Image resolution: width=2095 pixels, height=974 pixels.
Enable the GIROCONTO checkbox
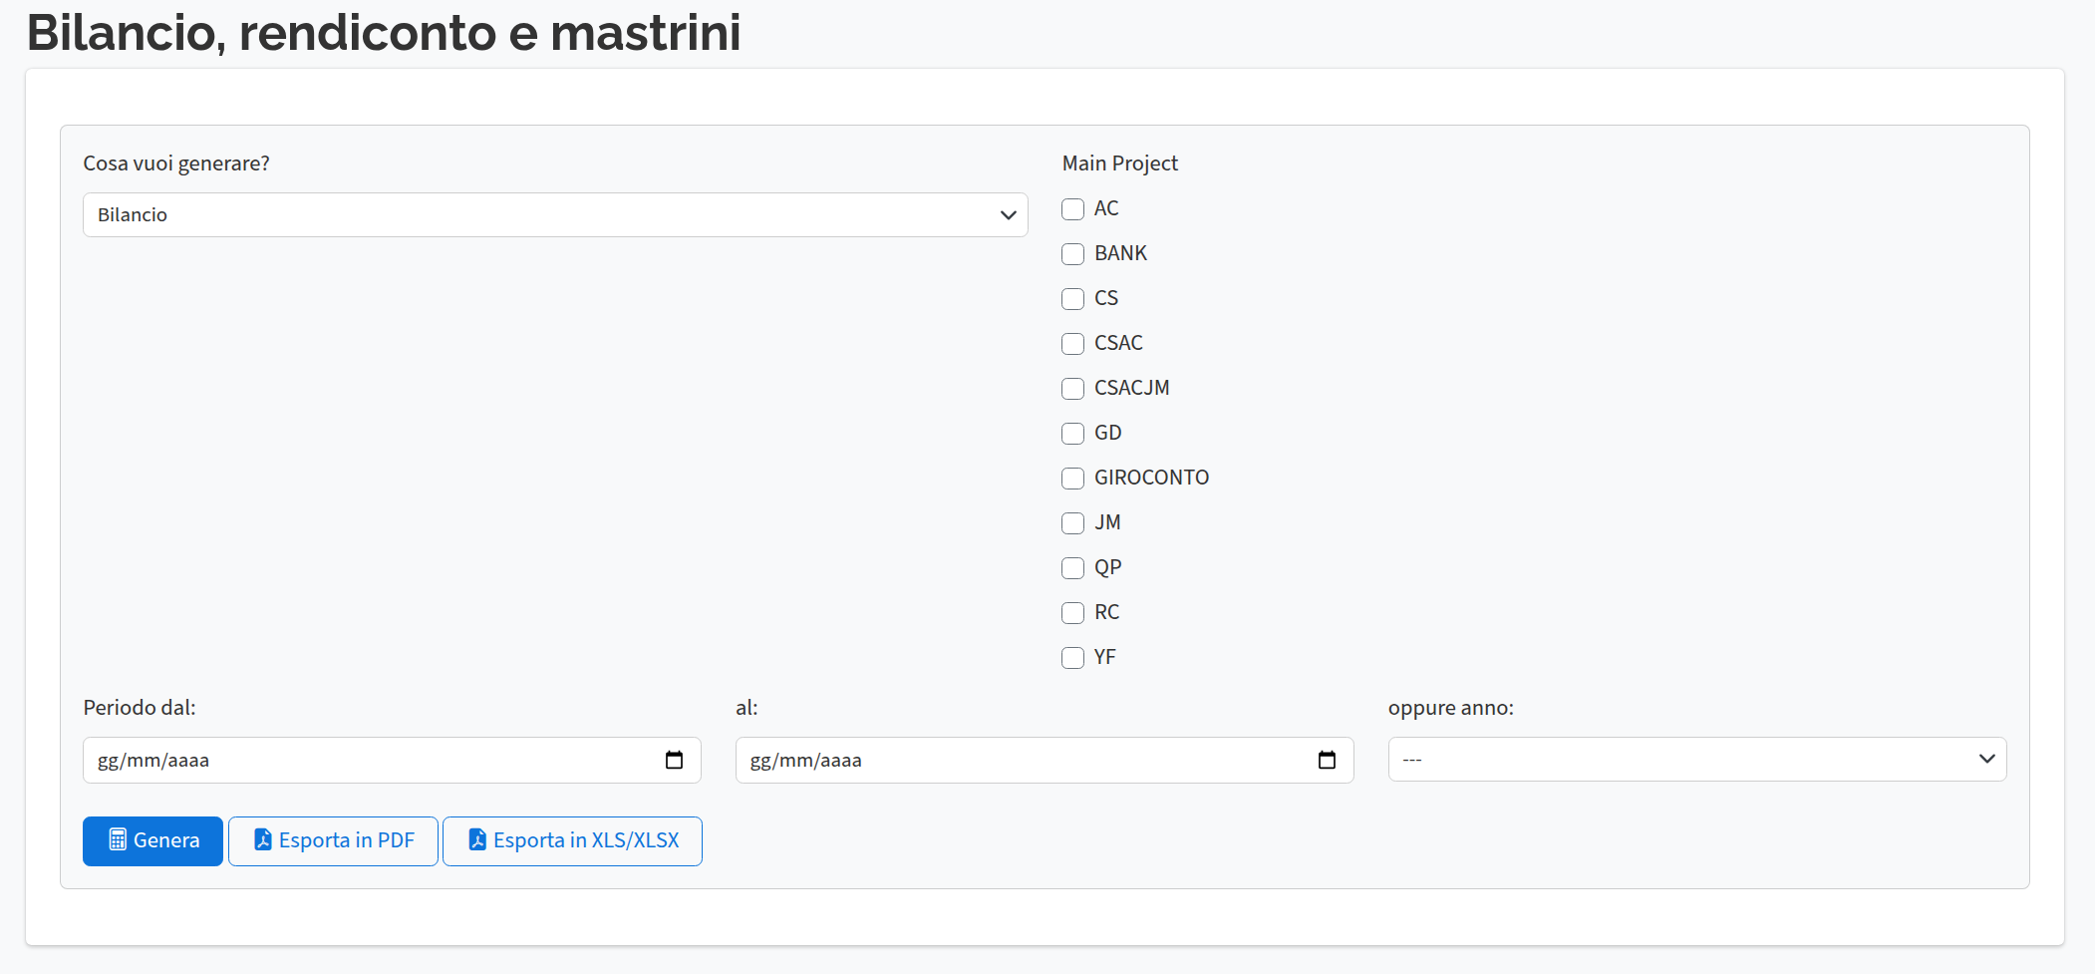[1072, 479]
